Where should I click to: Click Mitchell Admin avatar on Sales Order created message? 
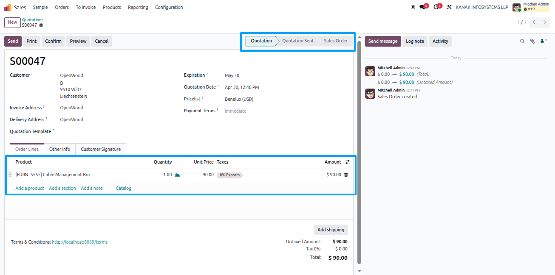(x=370, y=94)
